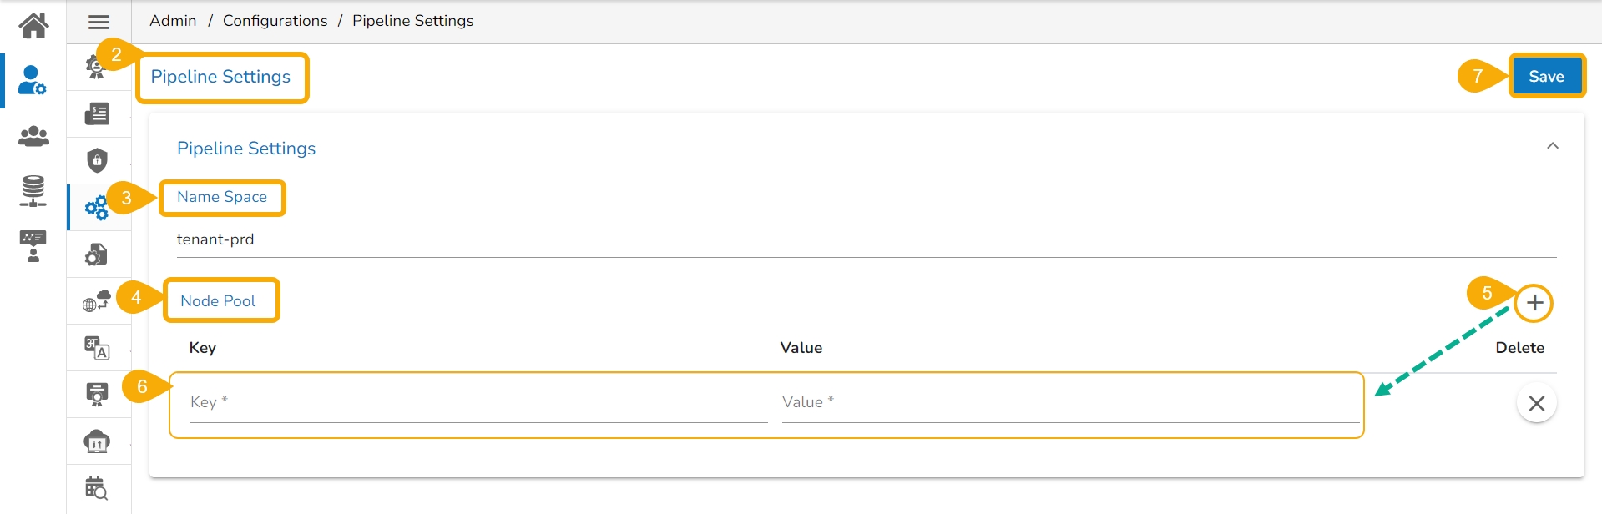Open the user groups icon

point(33,135)
